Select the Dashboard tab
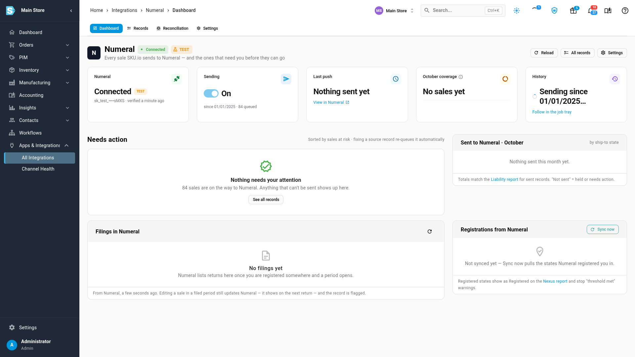The image size is (635, 357). [x=106, y=28]
